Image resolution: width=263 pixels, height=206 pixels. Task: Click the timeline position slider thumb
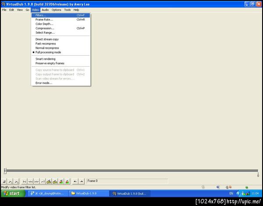(5, 171)
